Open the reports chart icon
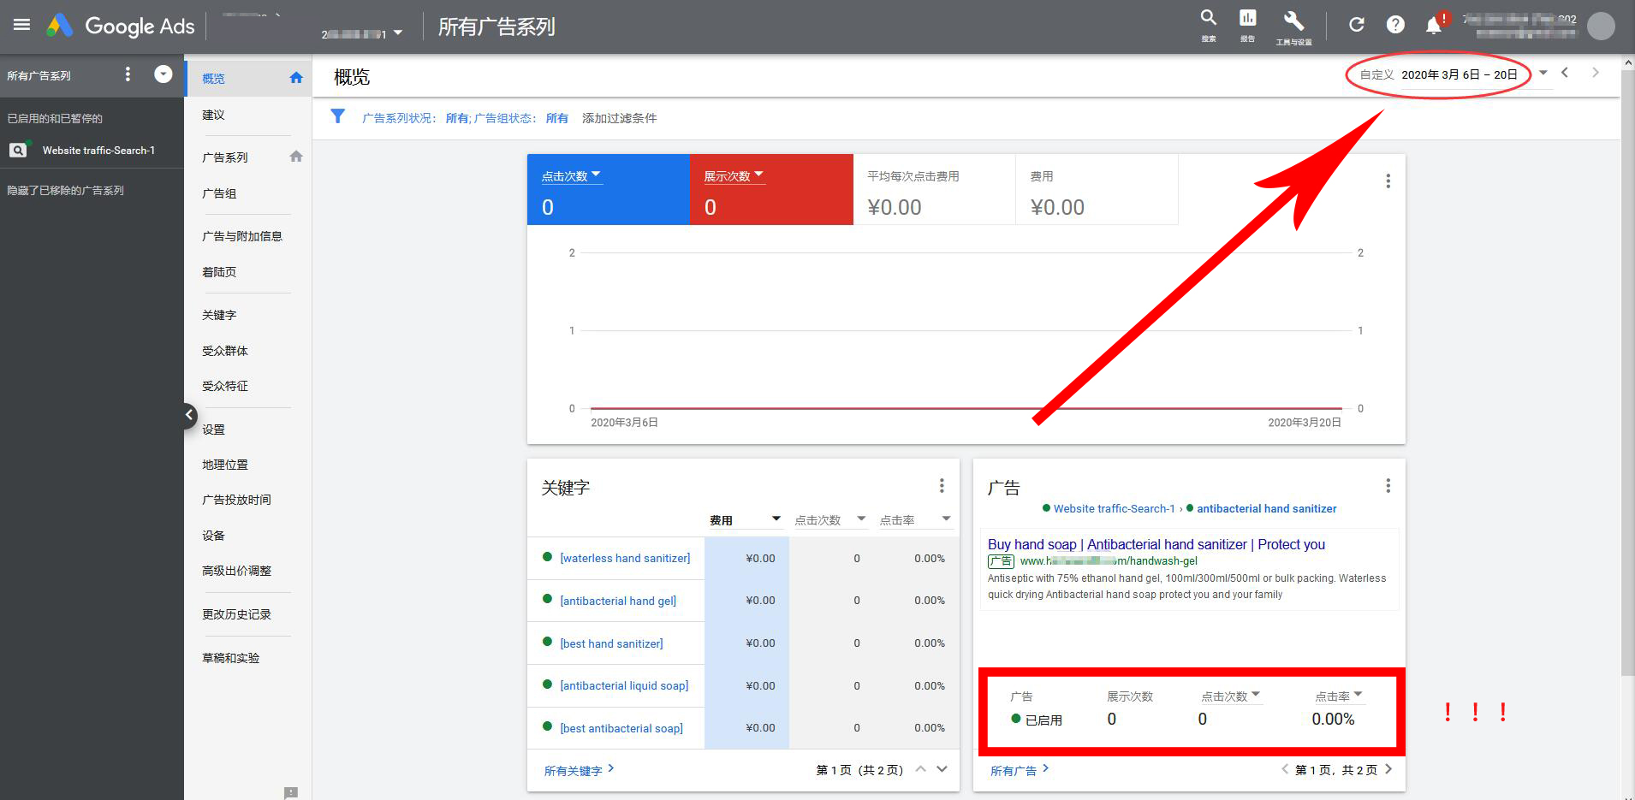 pyautogui.click(x=1247, y=19)
